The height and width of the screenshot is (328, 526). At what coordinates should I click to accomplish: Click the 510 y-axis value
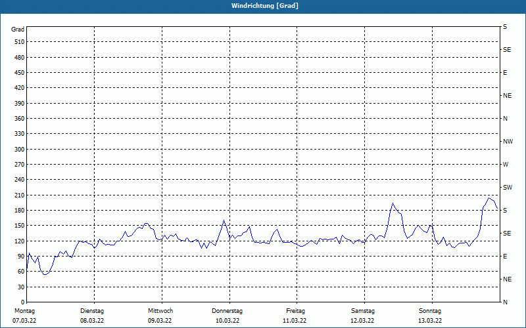tap(20, 42)
